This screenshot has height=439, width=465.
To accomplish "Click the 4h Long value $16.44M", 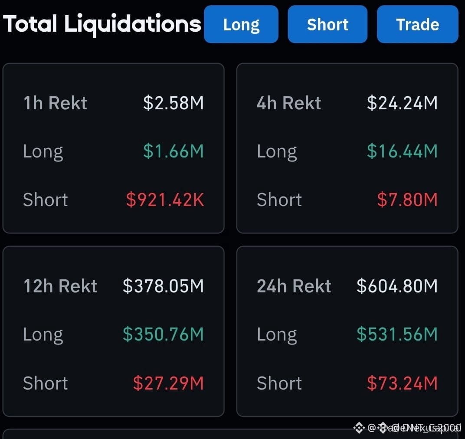I will pyautogui.click(x=402, y=151).
